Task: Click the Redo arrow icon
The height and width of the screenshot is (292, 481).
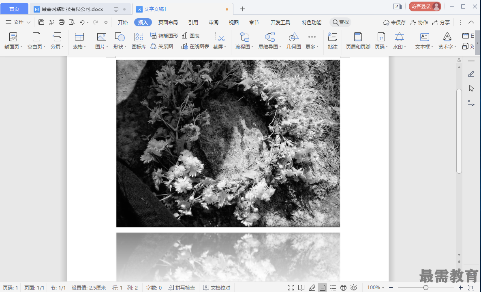Action: tap(95, 22)
